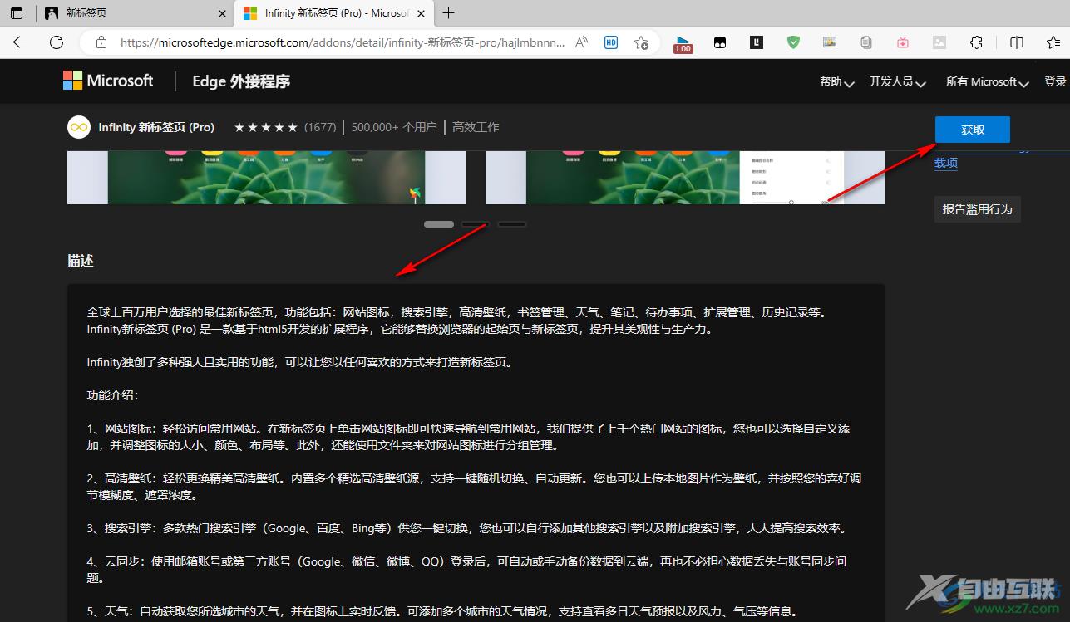Expand the 帮助 menu
The width and height of the screenshot is (1070, 622).
836,81
